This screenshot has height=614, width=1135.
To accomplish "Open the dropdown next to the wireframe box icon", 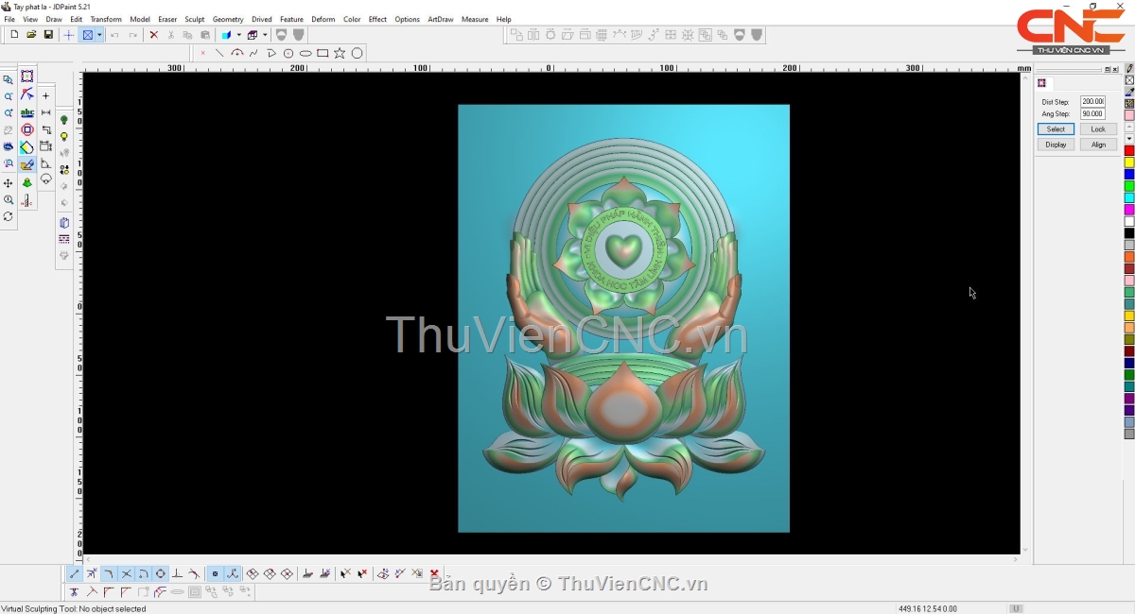I will (x=265, y=35).
